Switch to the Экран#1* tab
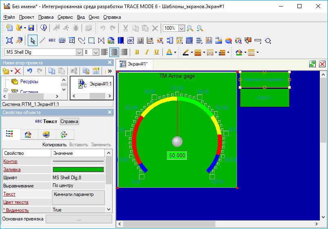328x229 pixels. pyautogui.click(x=137, y=64)
